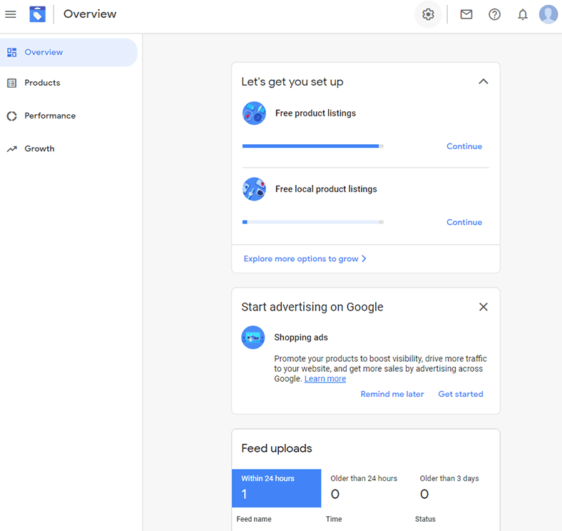
Task: Click the Performance circle icon in sidebar
Action: coord(12,116)
